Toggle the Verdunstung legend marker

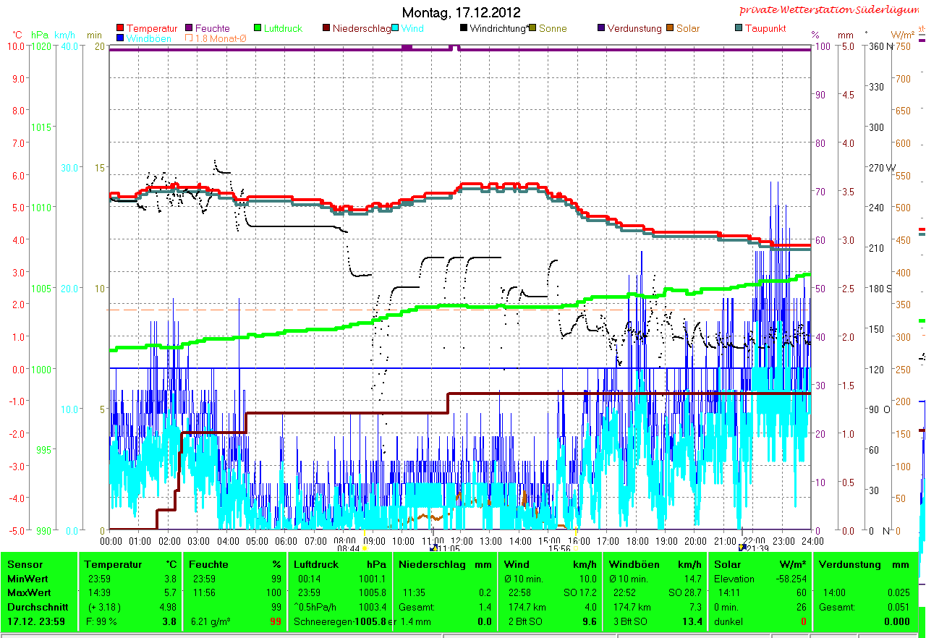coord(601,29)
